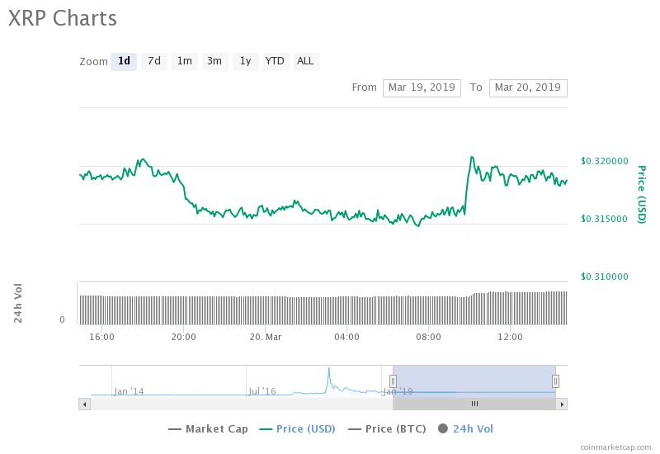Click the $0.310000 price axis label

(605, 277)
